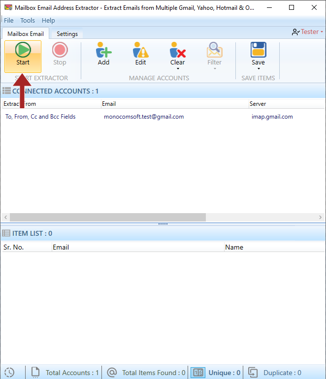Click the accounts horizontal scrollbar thumb

pyautogui.click(x=108, y=217)
